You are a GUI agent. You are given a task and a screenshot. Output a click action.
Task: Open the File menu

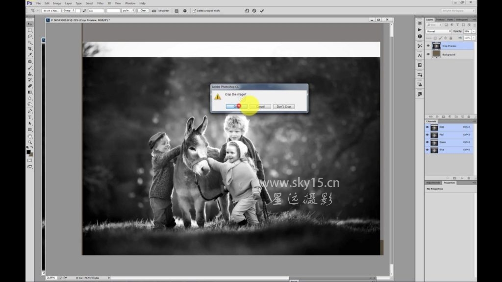38,3
